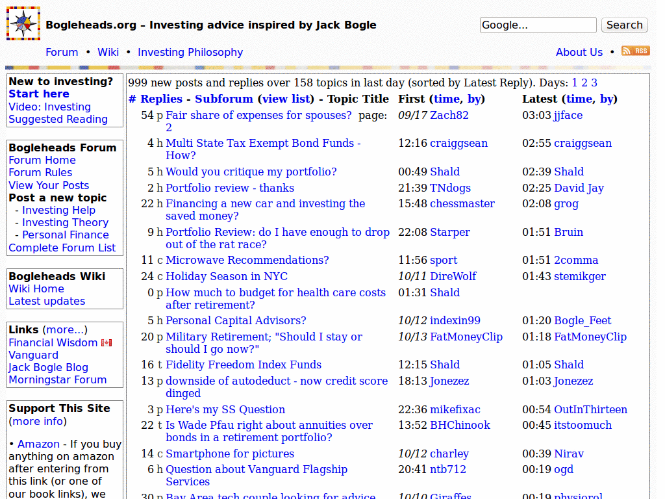Screen dimensions: 665x499
Task: Open Financing a new car topic
Action: [265, 210]
